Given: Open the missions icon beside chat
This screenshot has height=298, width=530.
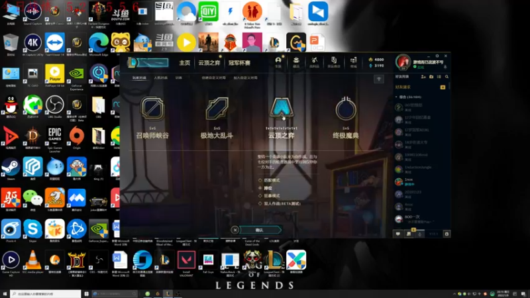Looking at the screenshot, I should [x=409, y=234].
